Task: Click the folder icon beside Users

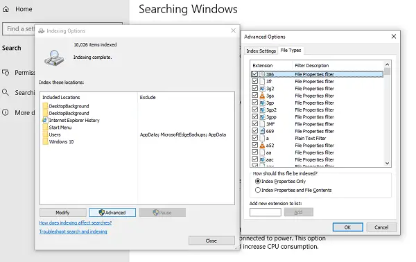Action: click(45, 134)
